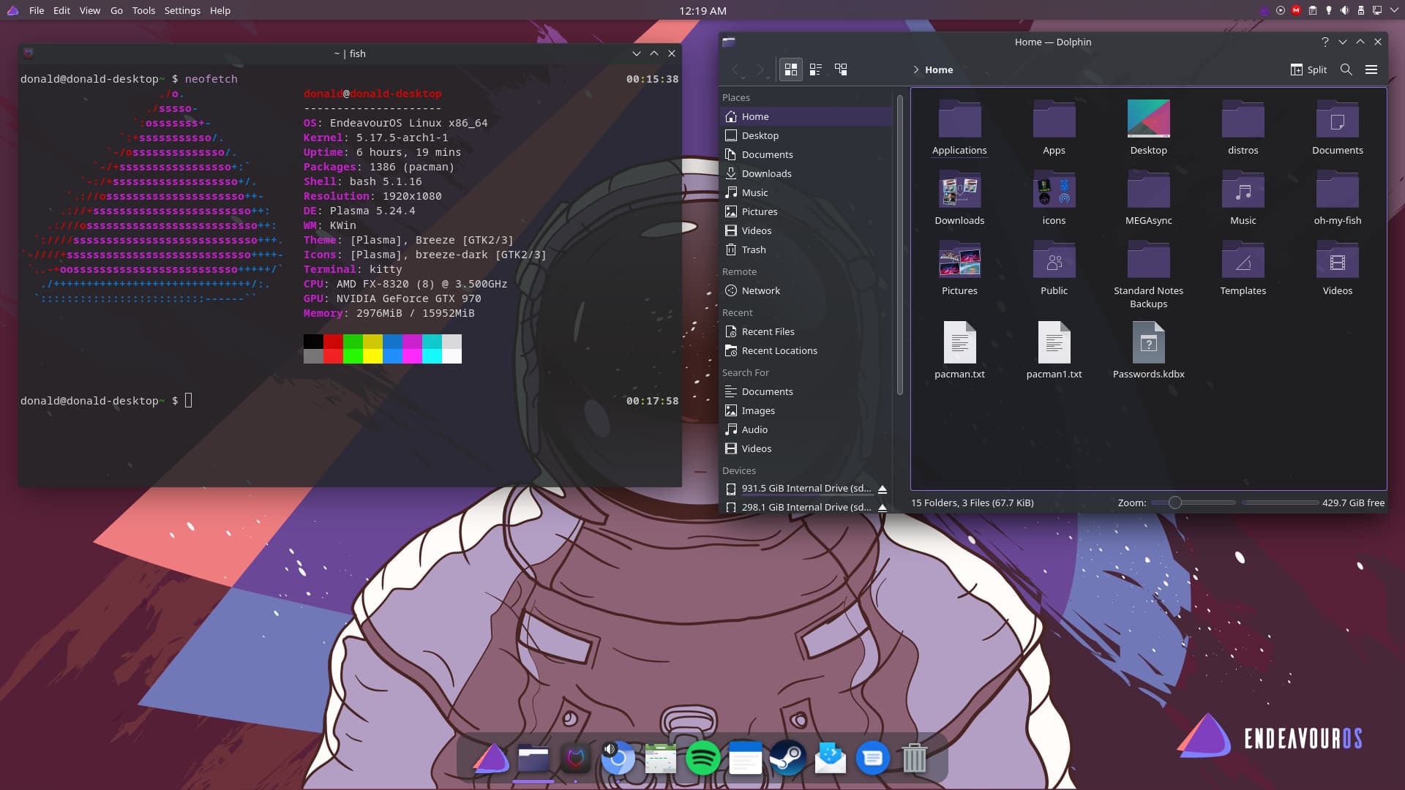The image size is (1405, 790).
Task: Open Dolphin's hamburger menu
Action: [1371, 69]
